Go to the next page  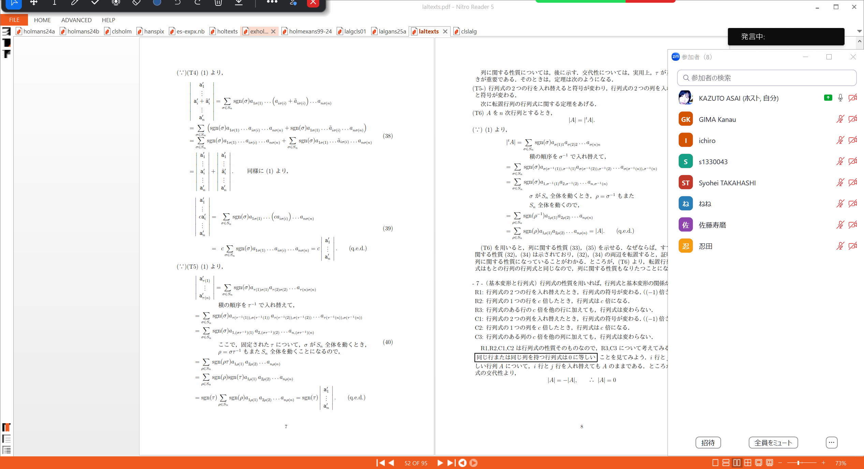tap(440, 463)
